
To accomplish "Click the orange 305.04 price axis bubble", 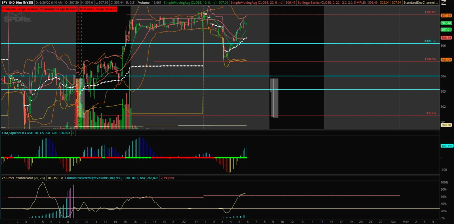I will (446, 60).
